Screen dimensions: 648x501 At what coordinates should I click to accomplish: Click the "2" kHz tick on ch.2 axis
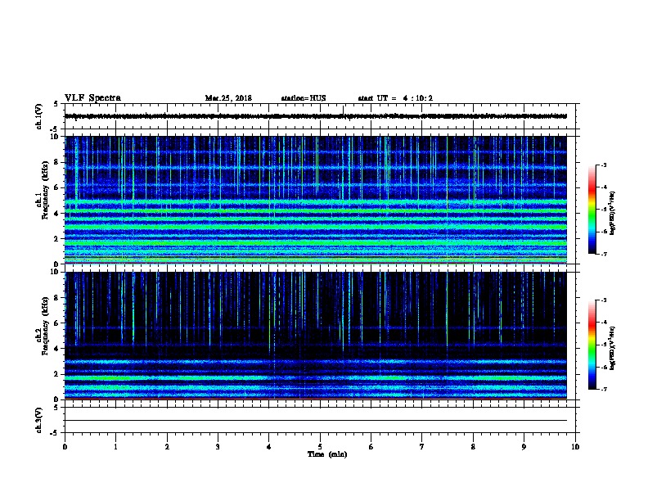tap(57, 374)
